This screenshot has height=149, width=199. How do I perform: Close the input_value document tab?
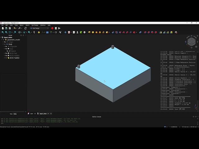pyautogui.click(x=51, y=114)
